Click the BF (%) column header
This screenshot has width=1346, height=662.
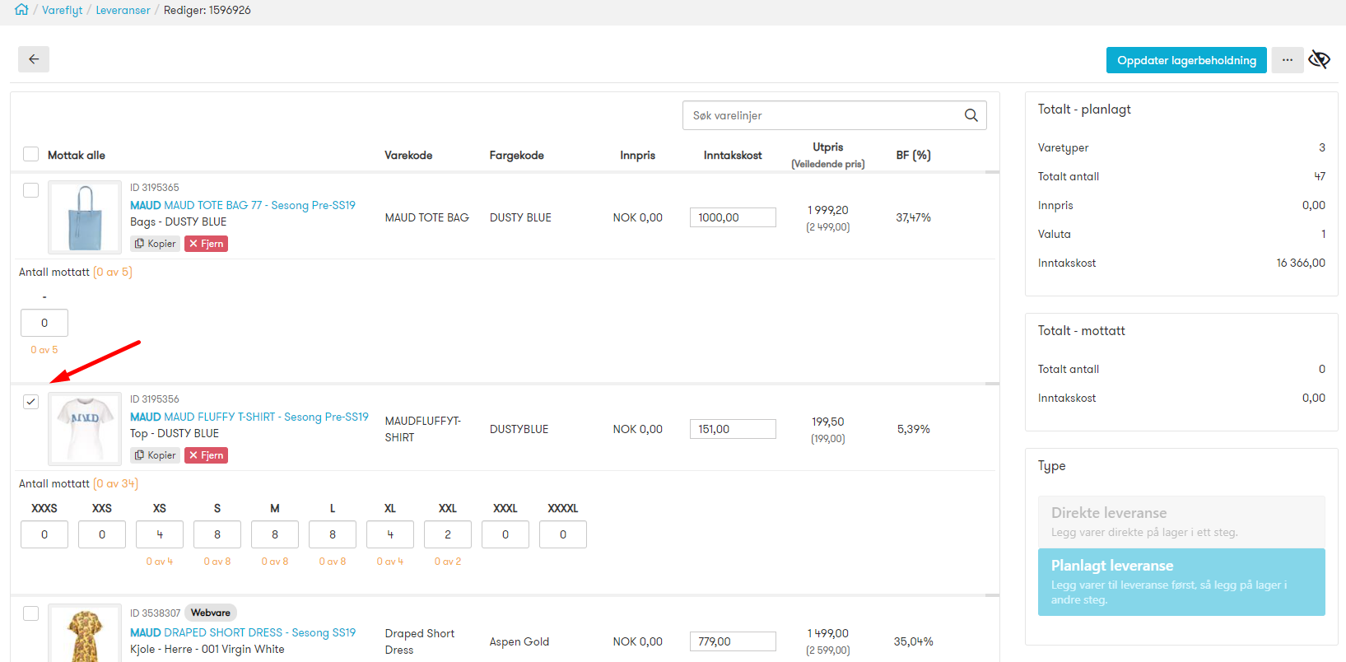coord(914,155)
